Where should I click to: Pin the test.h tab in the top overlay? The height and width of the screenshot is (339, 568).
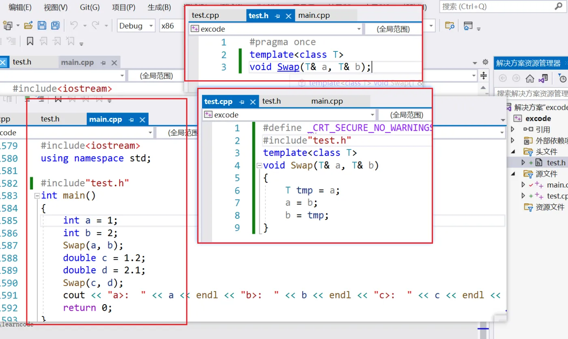point(278,16)
